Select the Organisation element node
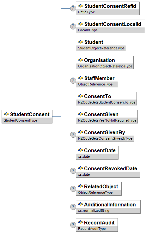This screenshot has height=233, width=152. click(105, 63)
